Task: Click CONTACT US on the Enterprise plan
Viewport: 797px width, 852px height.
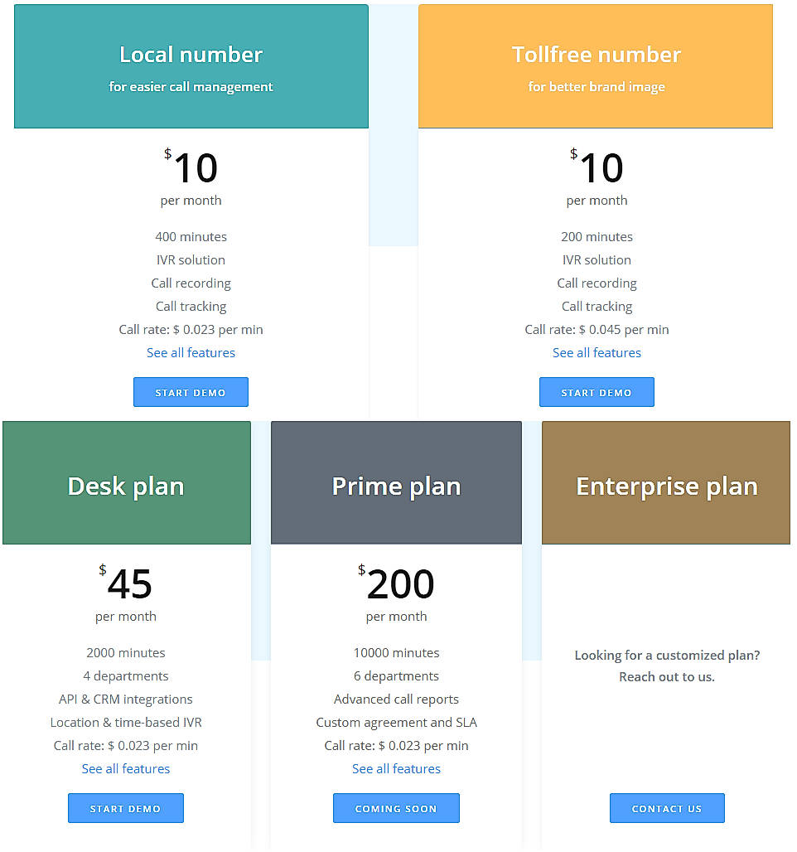Action: [667, 808]
